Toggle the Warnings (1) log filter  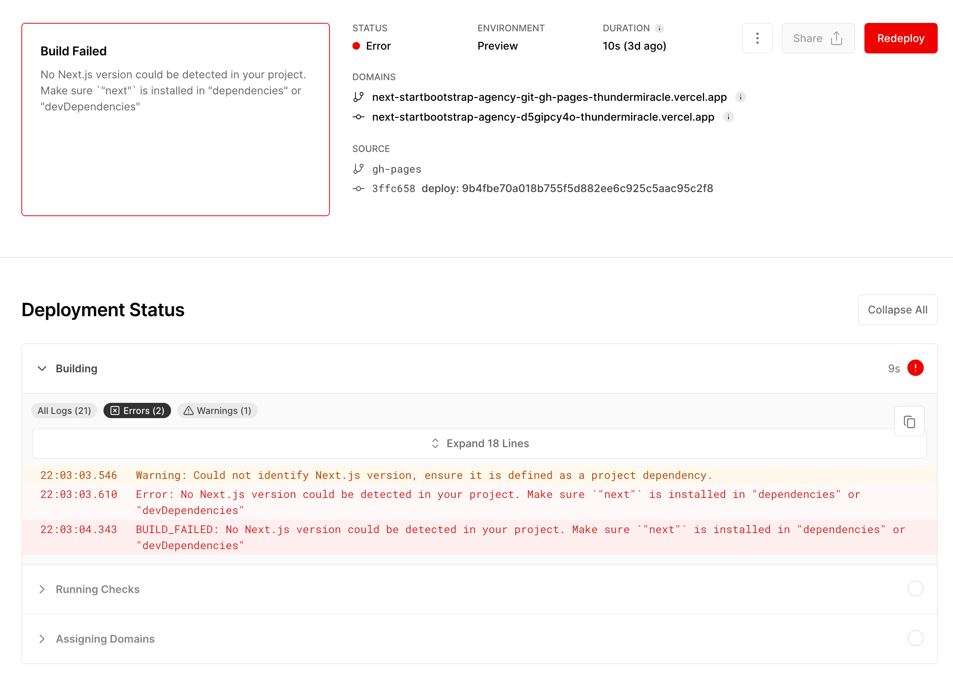pyautogui.click(x=217, y=411)
